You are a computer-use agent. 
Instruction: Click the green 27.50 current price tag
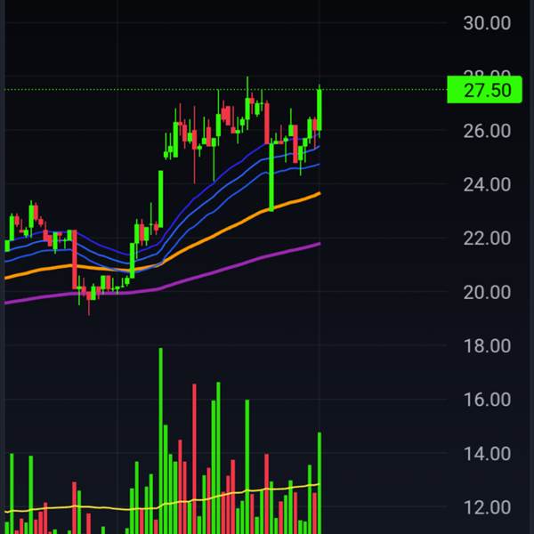click(484, 90)
